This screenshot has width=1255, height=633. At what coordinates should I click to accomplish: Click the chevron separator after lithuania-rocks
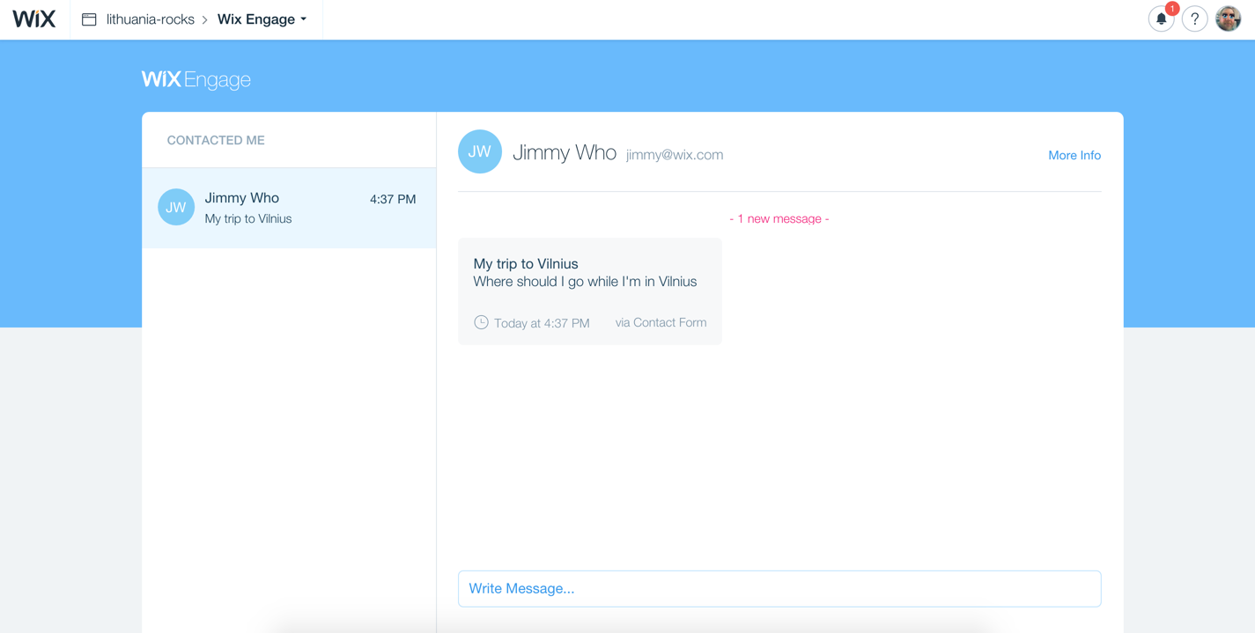point(205,19)
